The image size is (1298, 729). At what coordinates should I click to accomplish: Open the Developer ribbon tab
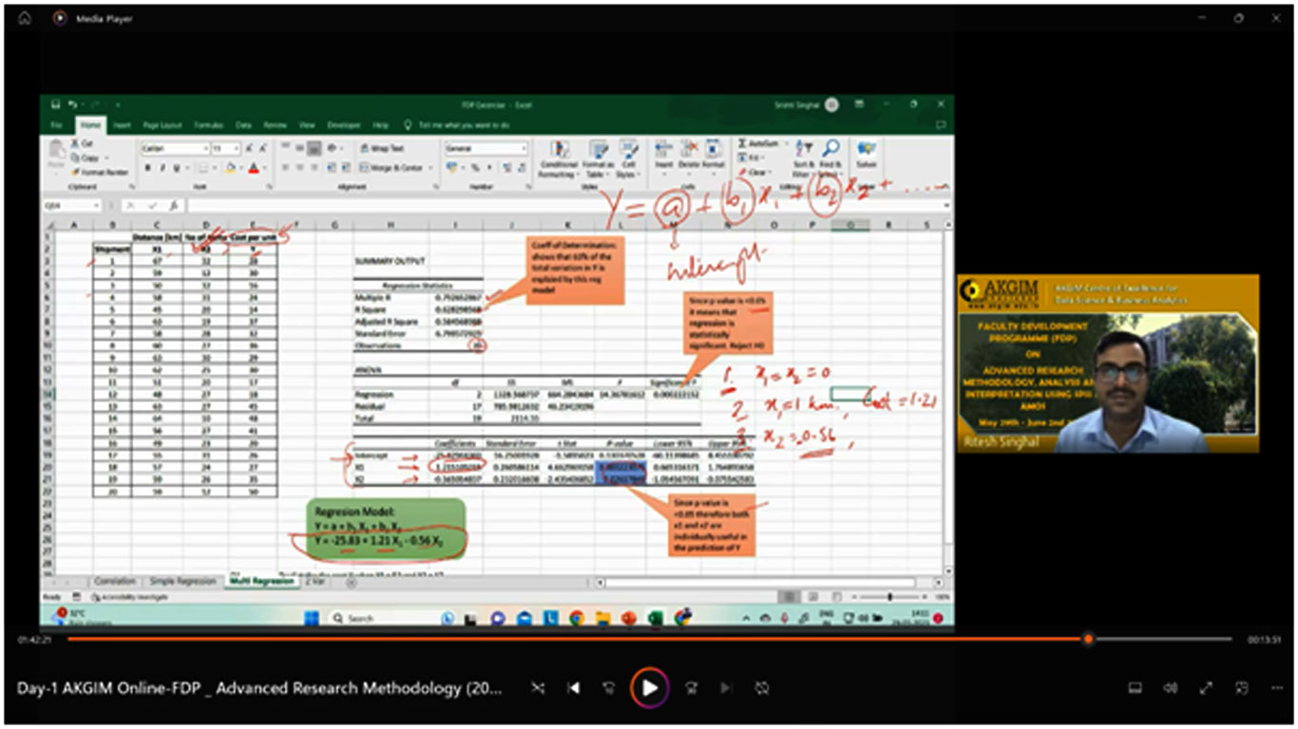pyautogui.click(x=344, y=125)
